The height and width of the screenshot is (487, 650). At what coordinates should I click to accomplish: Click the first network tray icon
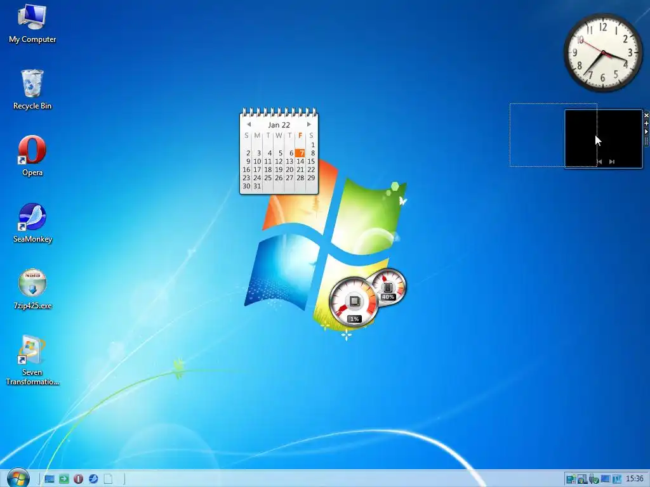point(571,479)
